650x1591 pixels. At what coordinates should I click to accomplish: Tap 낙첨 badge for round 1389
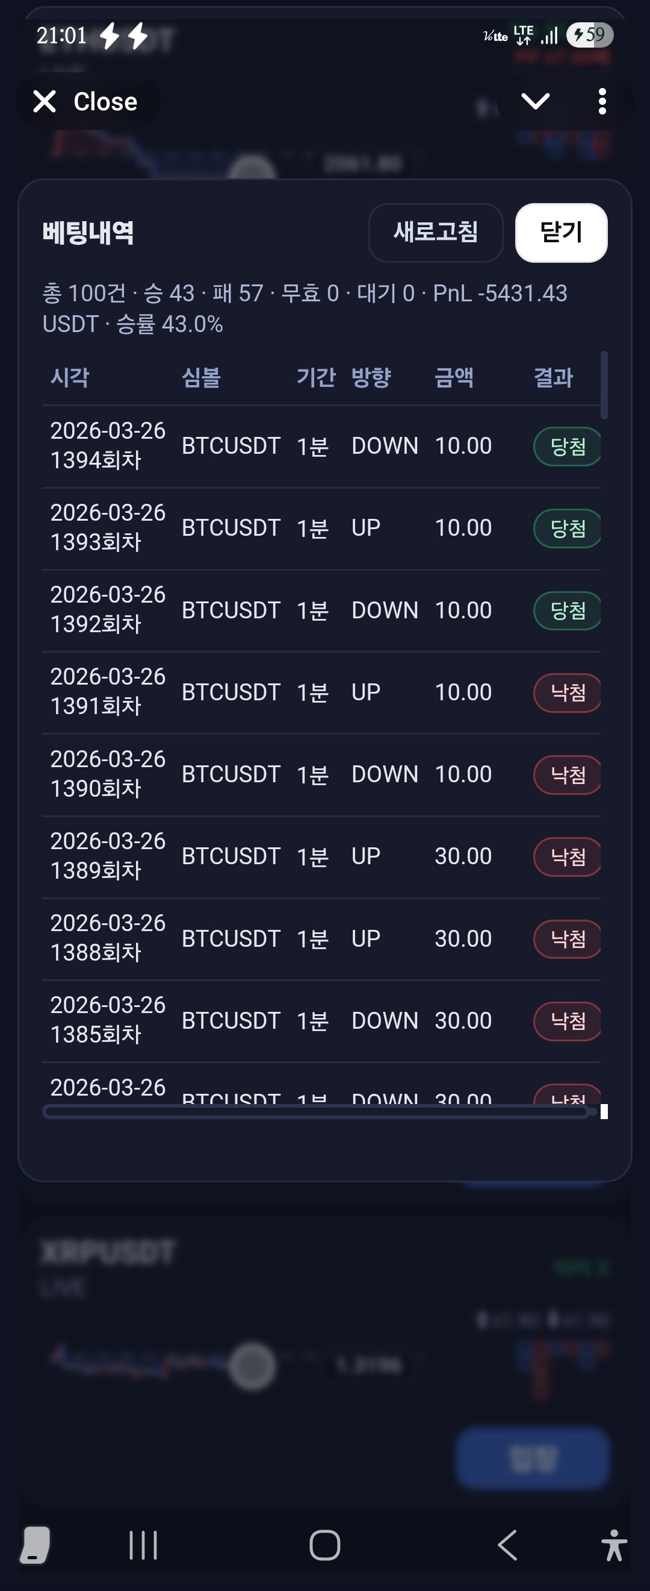pos(567,856)
